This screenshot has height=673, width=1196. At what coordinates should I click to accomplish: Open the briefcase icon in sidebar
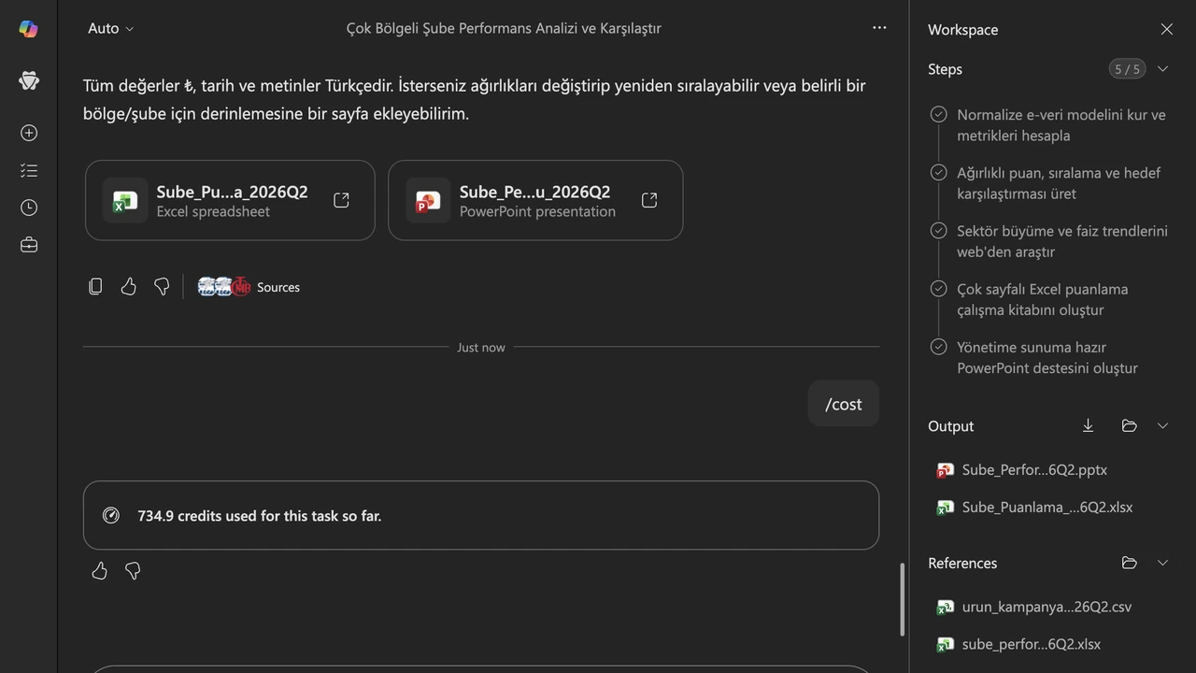pos(29,245)
